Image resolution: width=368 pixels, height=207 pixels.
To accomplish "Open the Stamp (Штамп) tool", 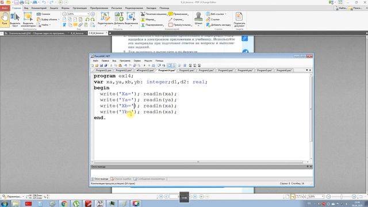I will pyautogui.click(x=198, y=19).
